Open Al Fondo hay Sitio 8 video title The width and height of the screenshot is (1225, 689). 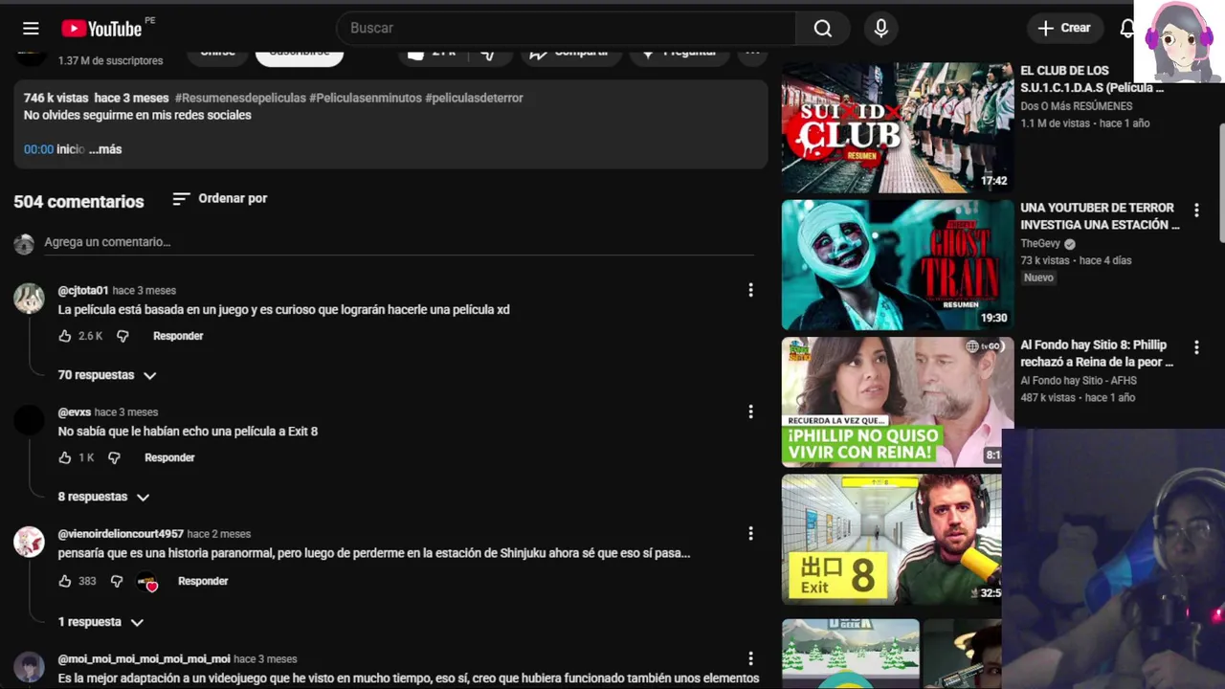1097,353
